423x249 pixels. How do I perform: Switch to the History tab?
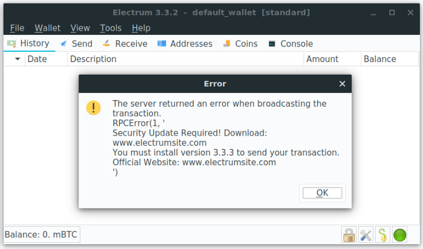click(28, 43)
